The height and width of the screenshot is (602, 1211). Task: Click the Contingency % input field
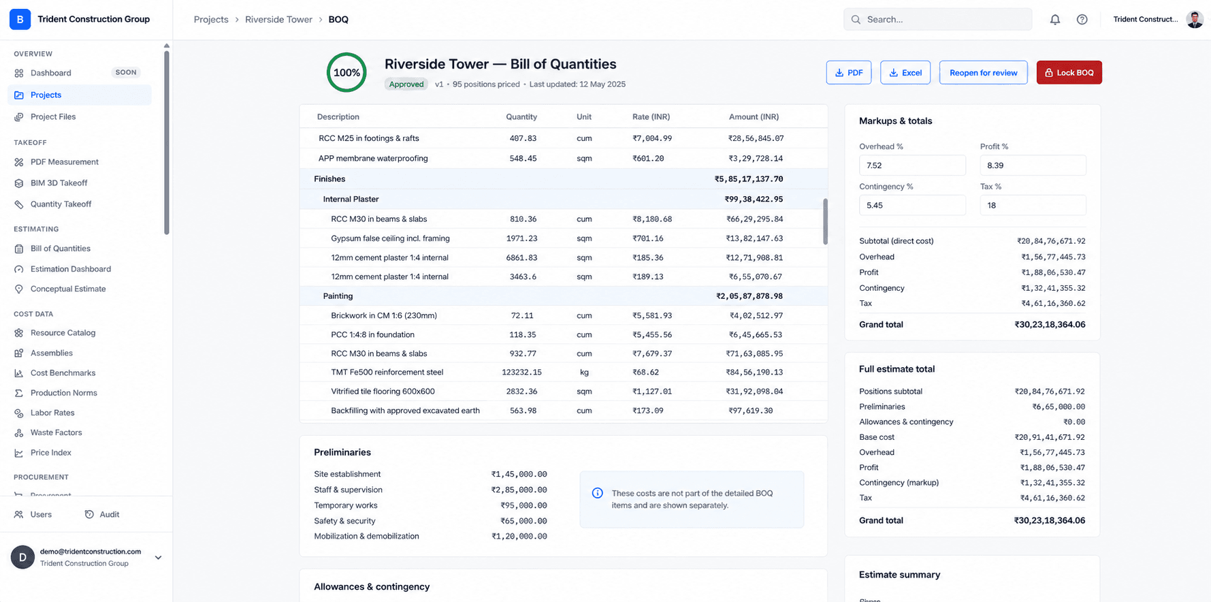912,205
